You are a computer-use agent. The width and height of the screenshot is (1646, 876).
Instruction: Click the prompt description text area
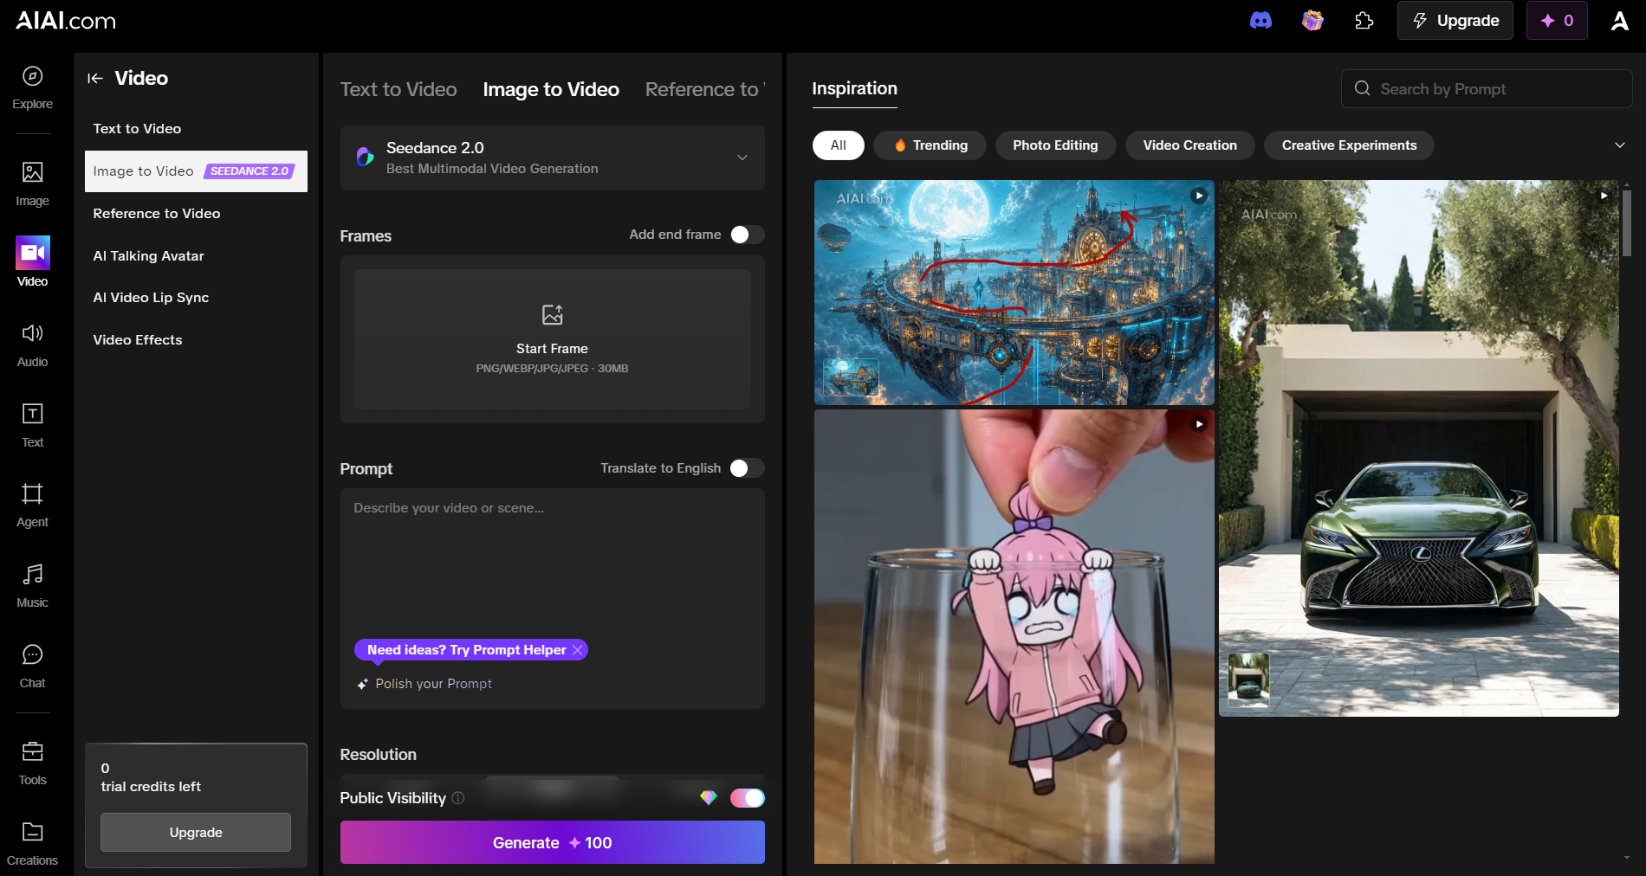552,563
